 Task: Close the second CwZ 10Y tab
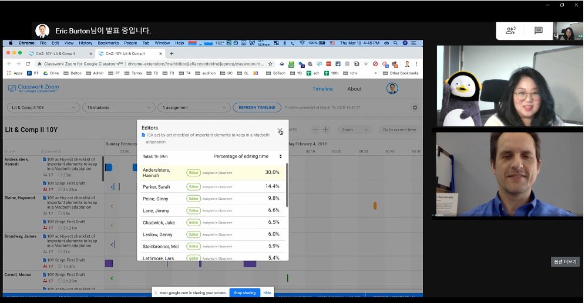click(x=160, y=53)
